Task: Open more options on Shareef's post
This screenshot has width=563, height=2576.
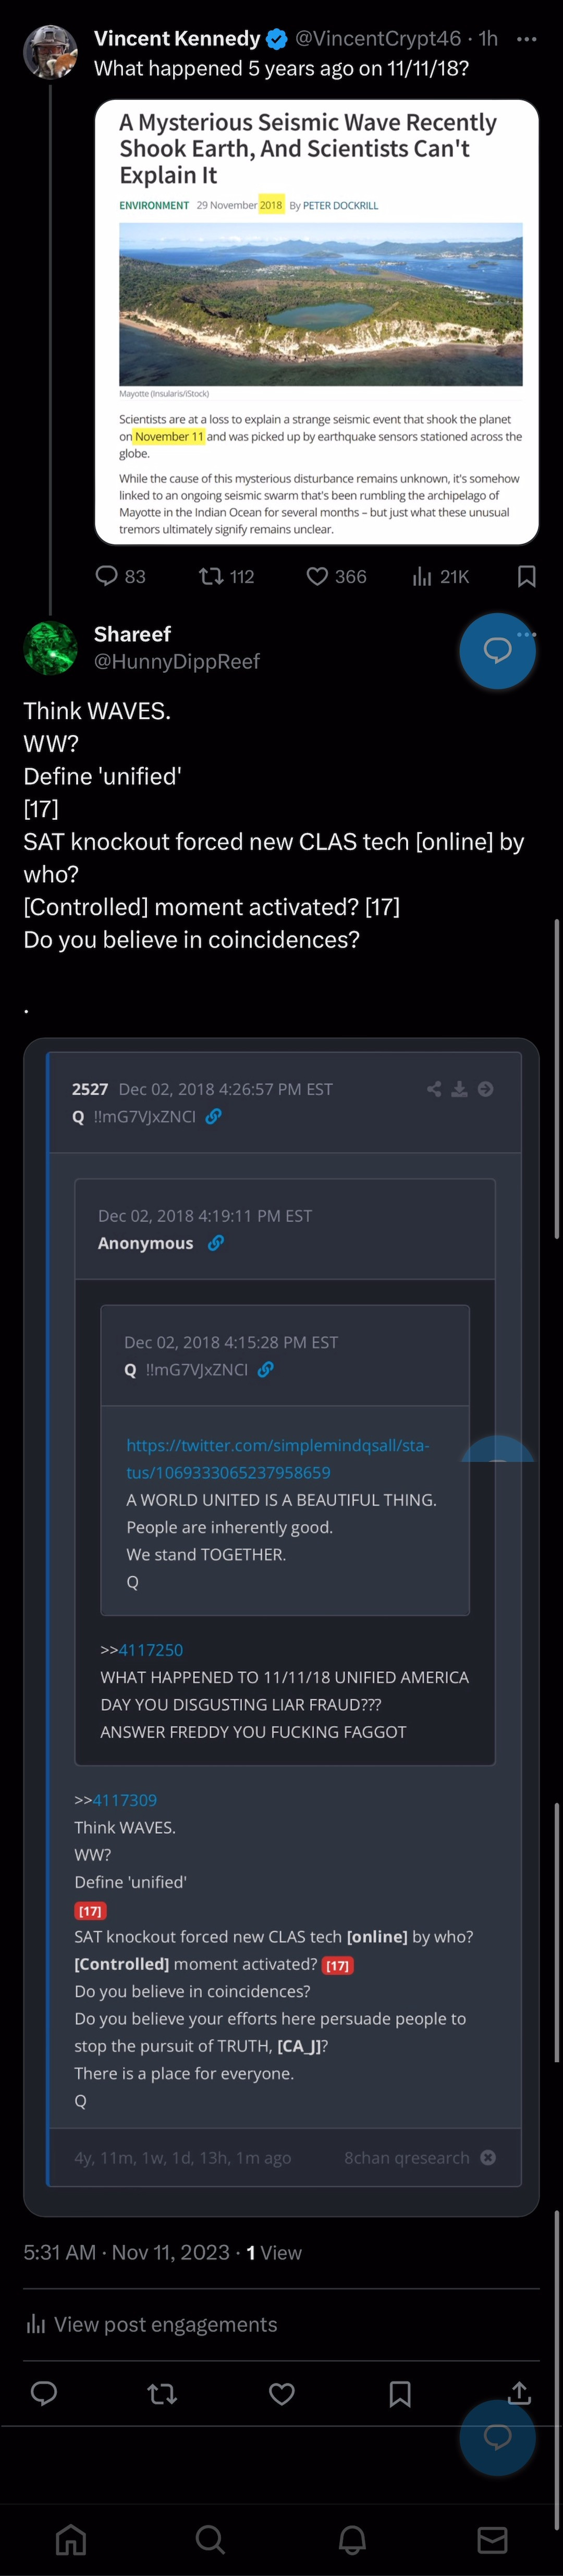Action: click(527, 634)
